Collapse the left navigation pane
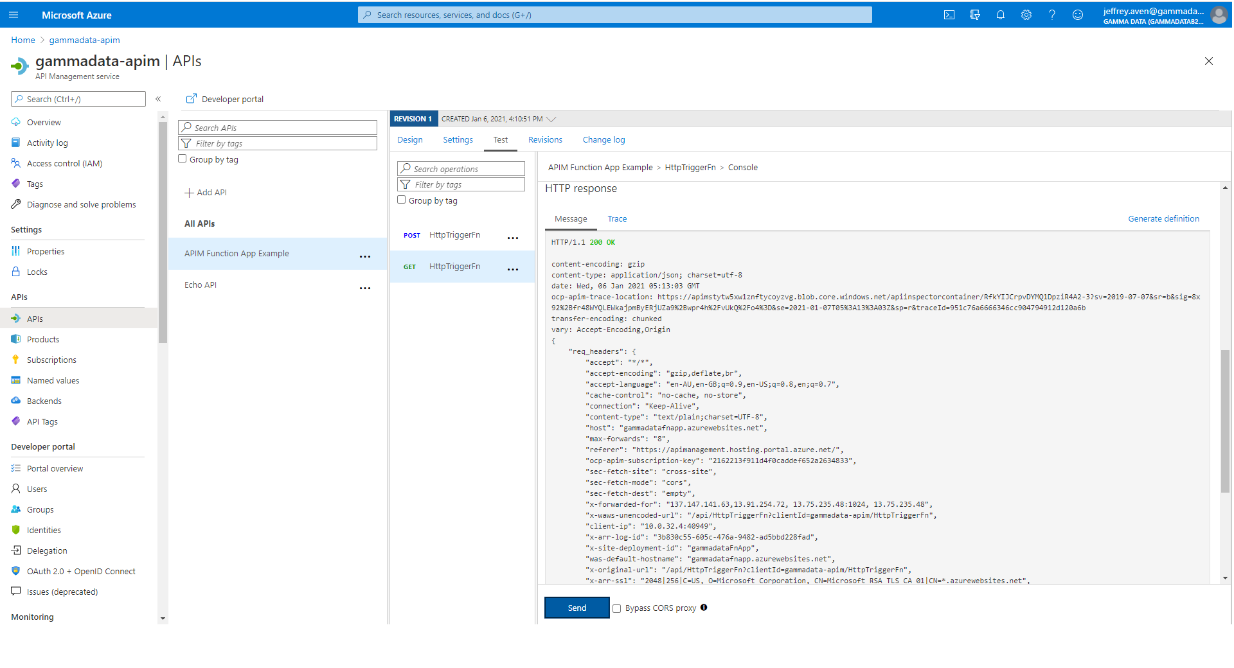The width and height of the screenshot is (1234, 668). (158, 99)
